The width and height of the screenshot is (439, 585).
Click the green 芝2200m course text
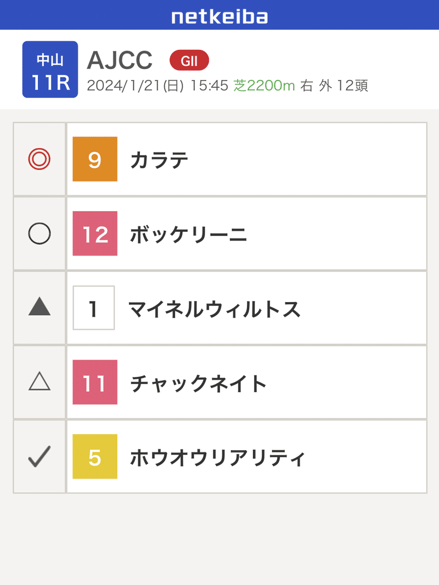[264, 86]
